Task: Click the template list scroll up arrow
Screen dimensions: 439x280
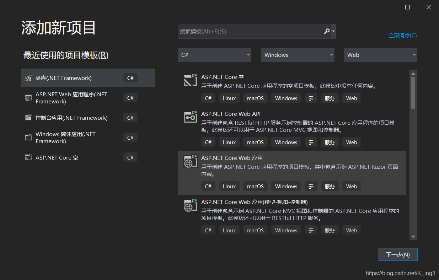Action: (x=413, y=74)
